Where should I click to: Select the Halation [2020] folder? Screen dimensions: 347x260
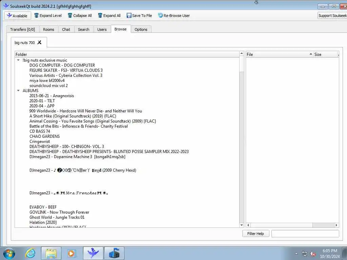(x=43, y=222)
